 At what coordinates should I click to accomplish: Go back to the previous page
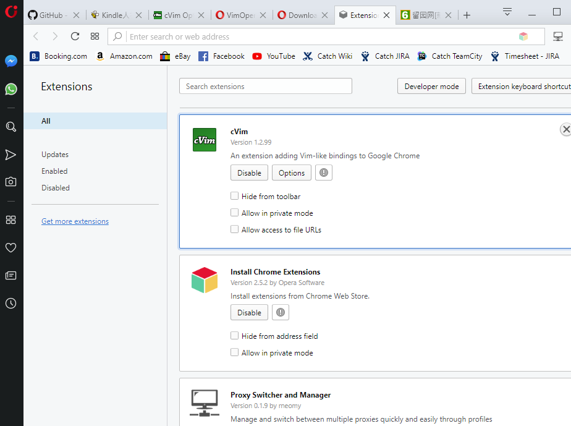36,36
